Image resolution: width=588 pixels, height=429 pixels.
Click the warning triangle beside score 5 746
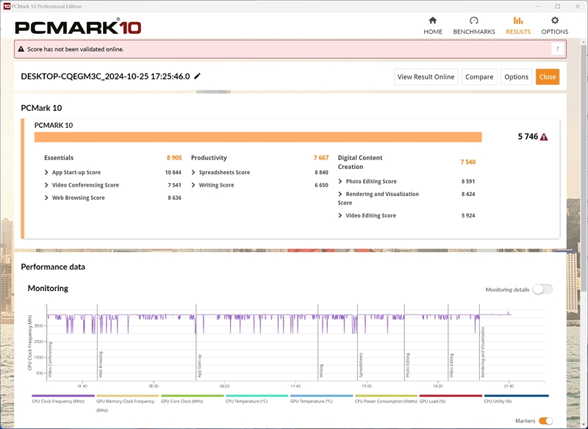544,137
